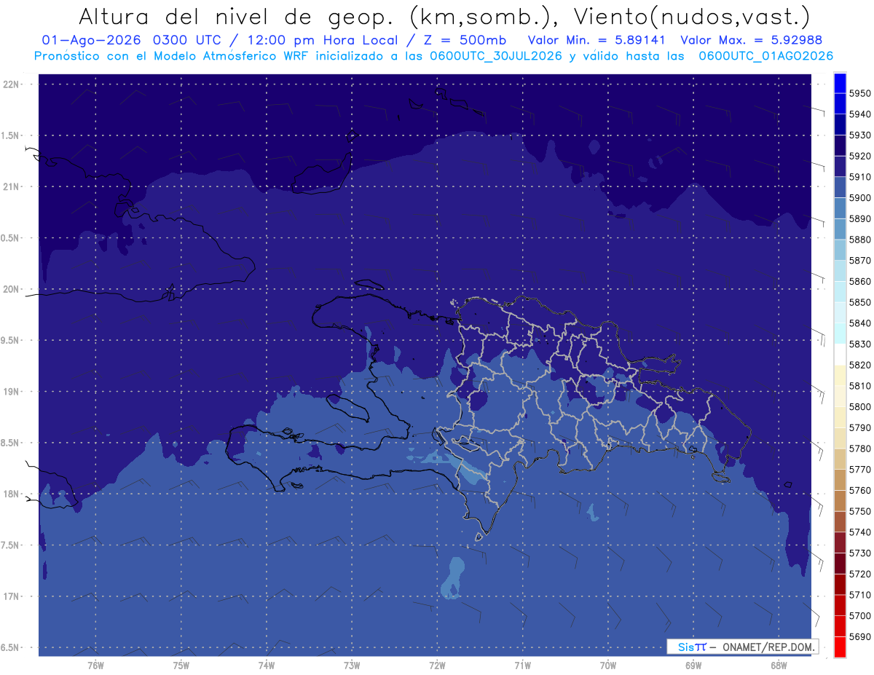This screenshot has width=874, height=675.
Task: Click the "Valor Max. = 5.92988" text
Action: (x=750, y=41)
